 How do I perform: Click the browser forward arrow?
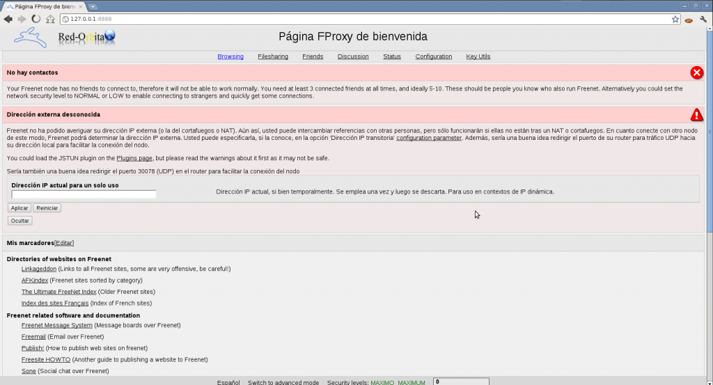pyautogui.click(x=22, y=19)
